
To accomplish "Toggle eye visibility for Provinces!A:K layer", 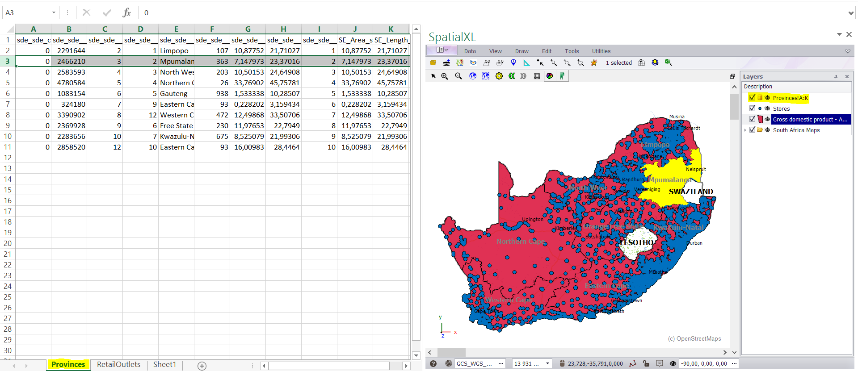I will pos(767,97).
